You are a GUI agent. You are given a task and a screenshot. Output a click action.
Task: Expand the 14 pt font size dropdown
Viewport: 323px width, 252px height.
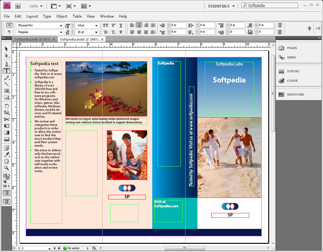(96, 25)
